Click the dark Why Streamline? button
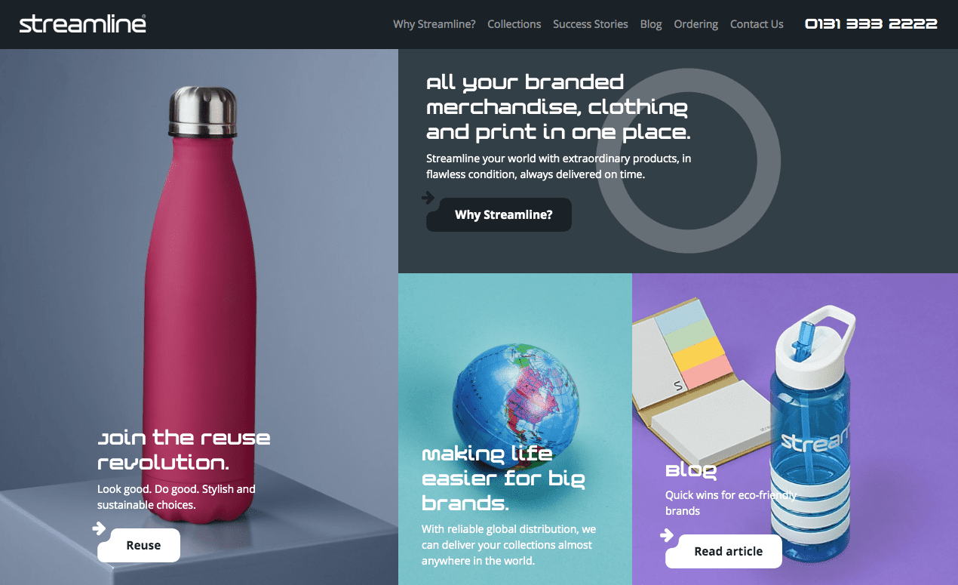Image resolution: width=958 pixels, height=585 pixels. [499, 215]
